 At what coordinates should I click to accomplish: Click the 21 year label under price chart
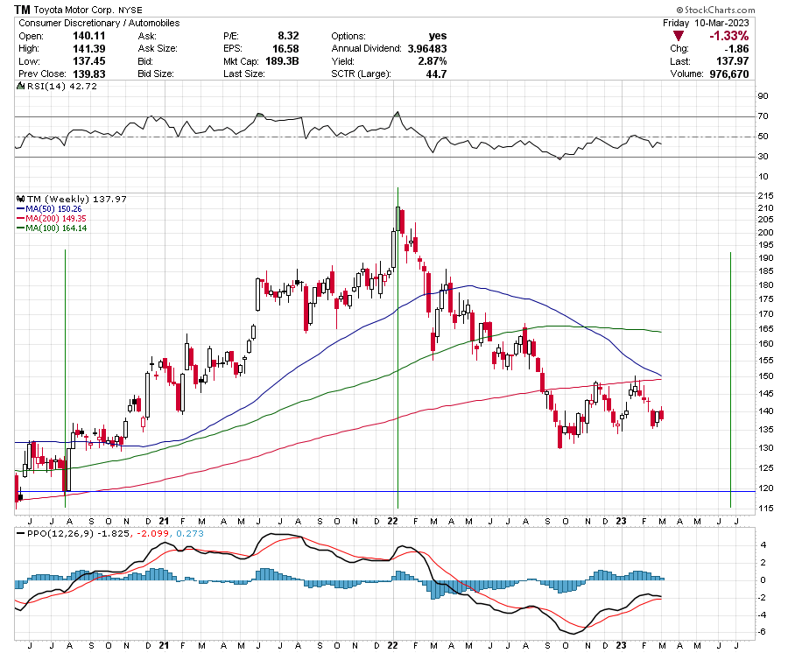click(164, 521)
